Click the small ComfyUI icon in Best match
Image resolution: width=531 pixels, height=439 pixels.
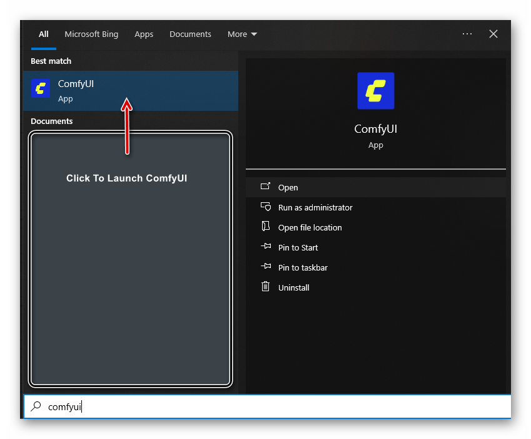[x=41, y=89]
